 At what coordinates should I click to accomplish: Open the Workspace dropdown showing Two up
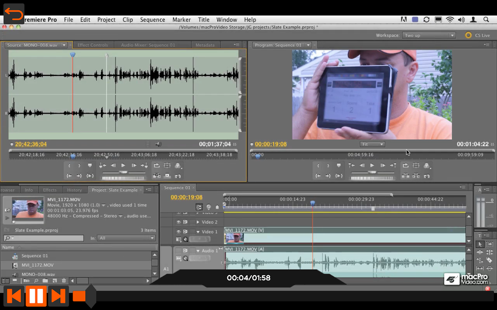point(429,35)
